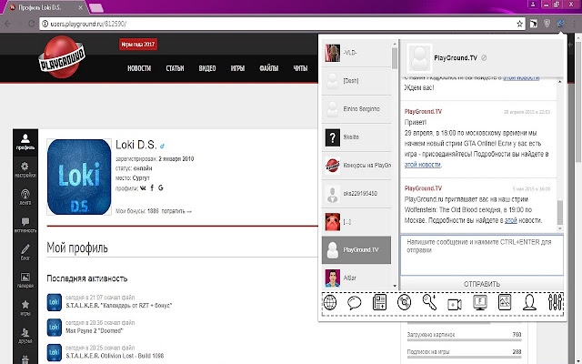
Task: Click the message text input field
Action: (482, 255)
